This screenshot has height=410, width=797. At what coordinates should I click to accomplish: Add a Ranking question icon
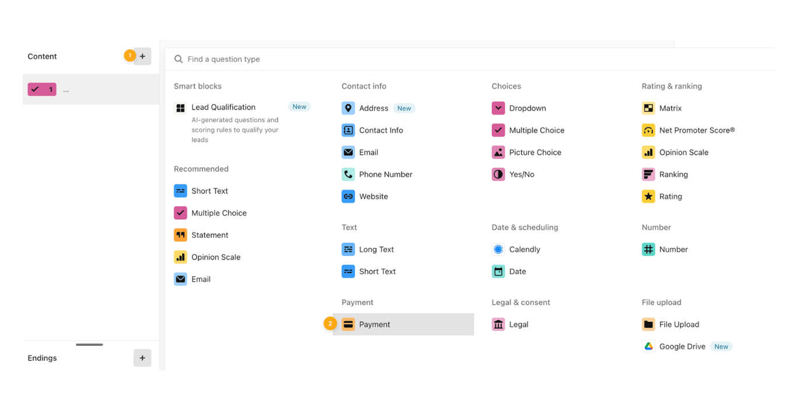pyautogui.click(x=648, y=174)
